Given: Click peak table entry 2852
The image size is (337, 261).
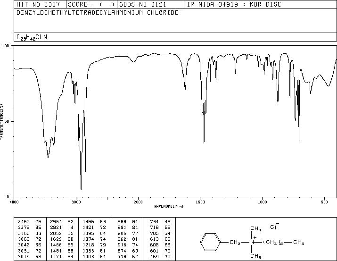Looking at the screenshot, I should [x=56, y=233].
